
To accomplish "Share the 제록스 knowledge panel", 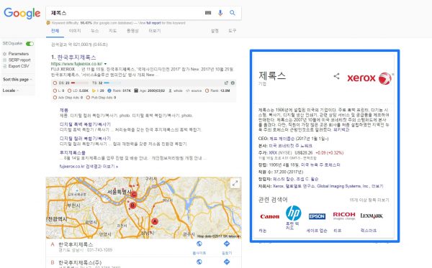I will coord(336,76).
